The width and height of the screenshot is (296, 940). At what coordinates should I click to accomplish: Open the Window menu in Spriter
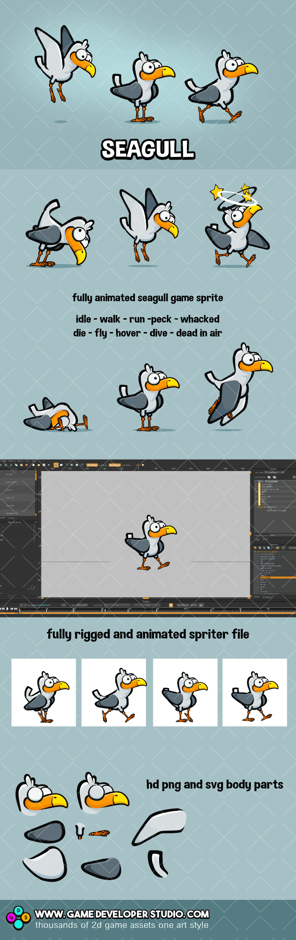(x=12, y=460)
